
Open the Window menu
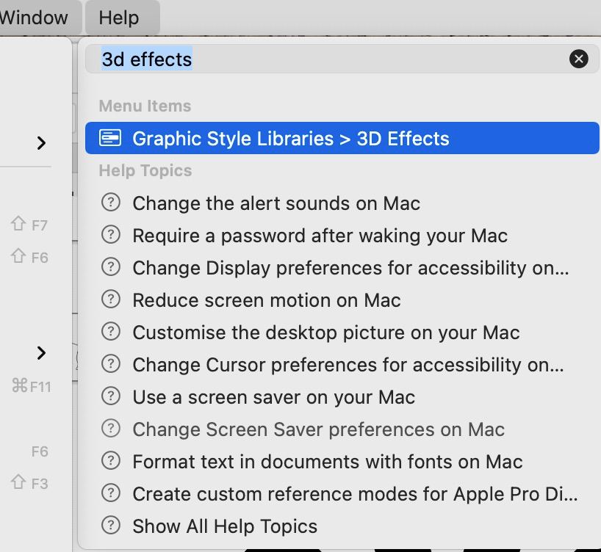click(x=35, y=18)
